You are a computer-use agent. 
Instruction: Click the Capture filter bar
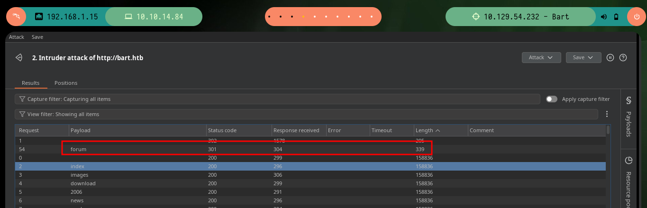277,99
